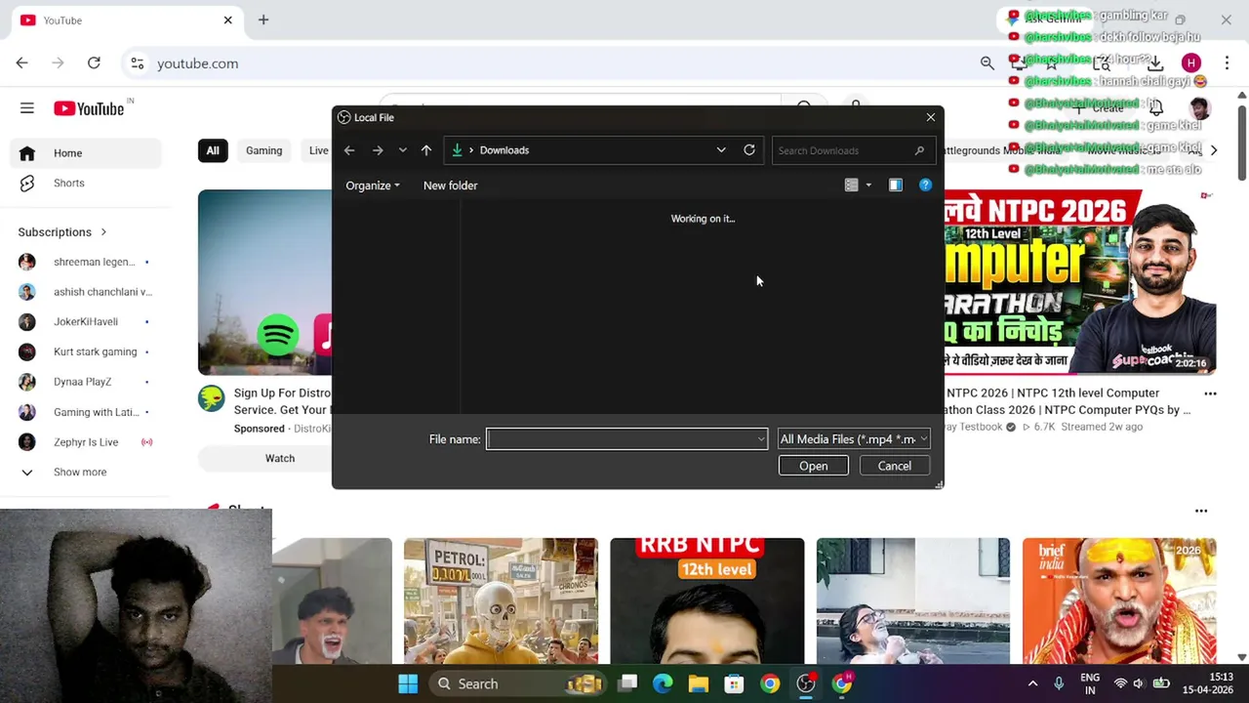Open Chrome three-dot menu
Viewport: 1249px width, 703px height.
1227,63
